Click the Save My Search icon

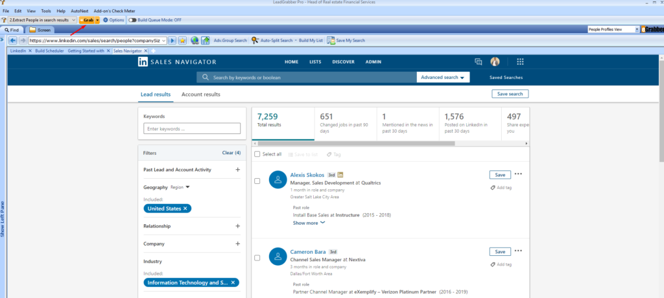[330, 40]
